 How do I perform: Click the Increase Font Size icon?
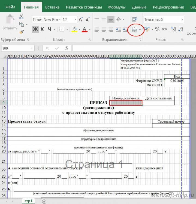81,20
